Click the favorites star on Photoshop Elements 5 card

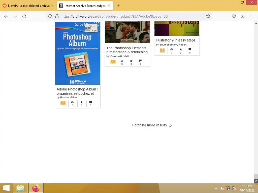[131, 61]
